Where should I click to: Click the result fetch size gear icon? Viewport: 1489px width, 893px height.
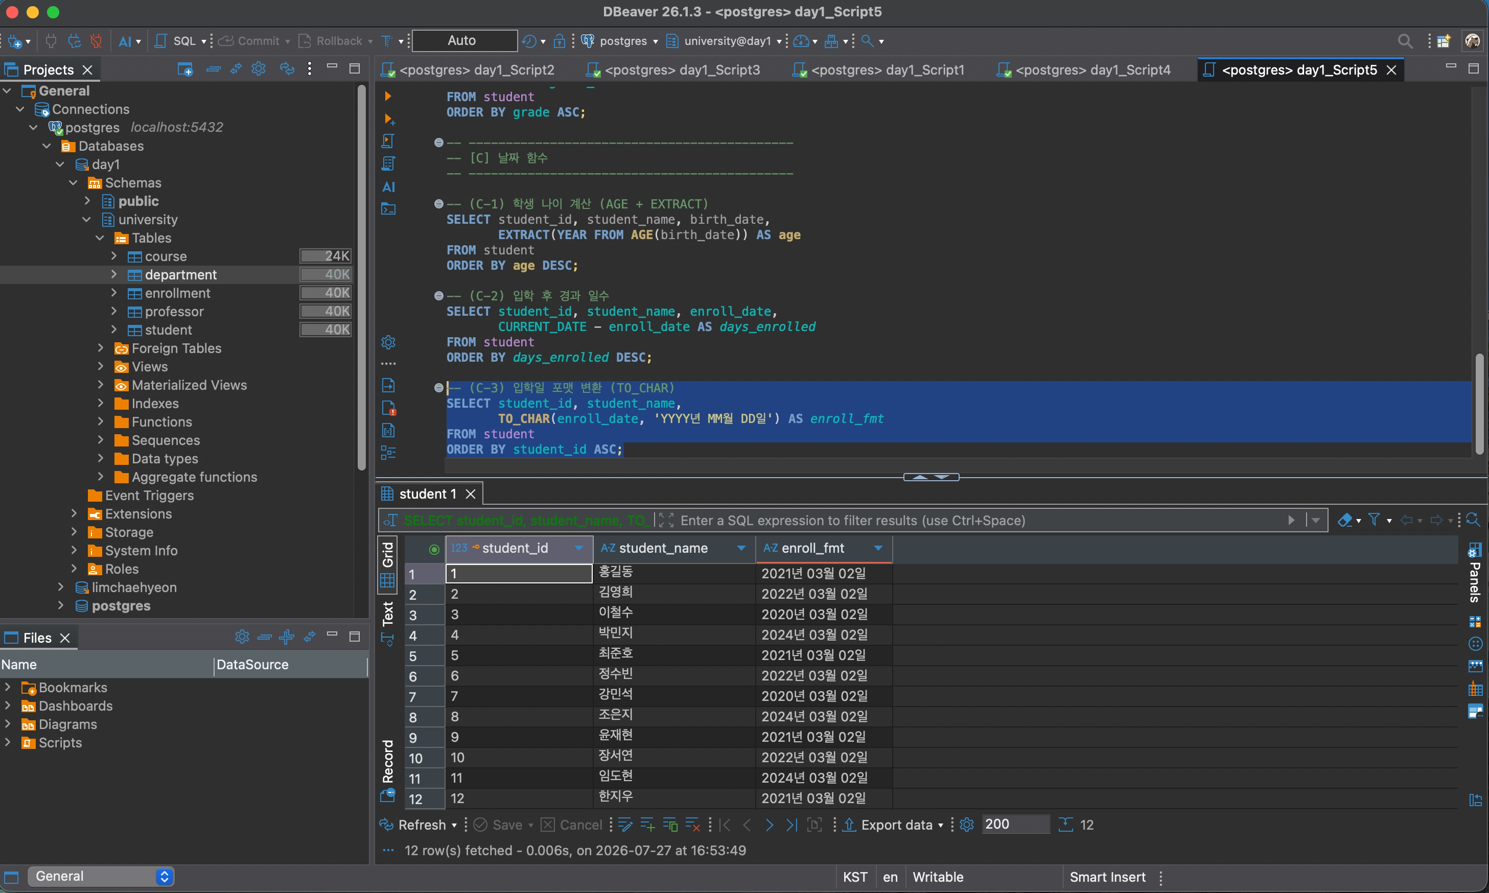coord(967,825)
